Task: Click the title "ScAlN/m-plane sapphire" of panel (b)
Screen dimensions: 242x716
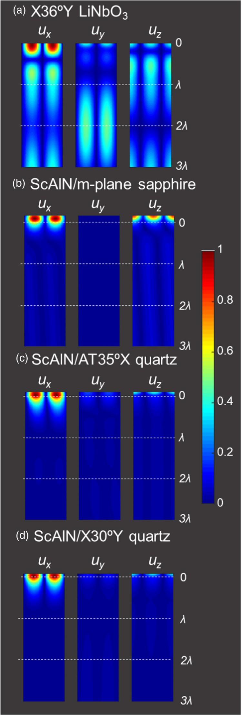Action: click(113, 184)
